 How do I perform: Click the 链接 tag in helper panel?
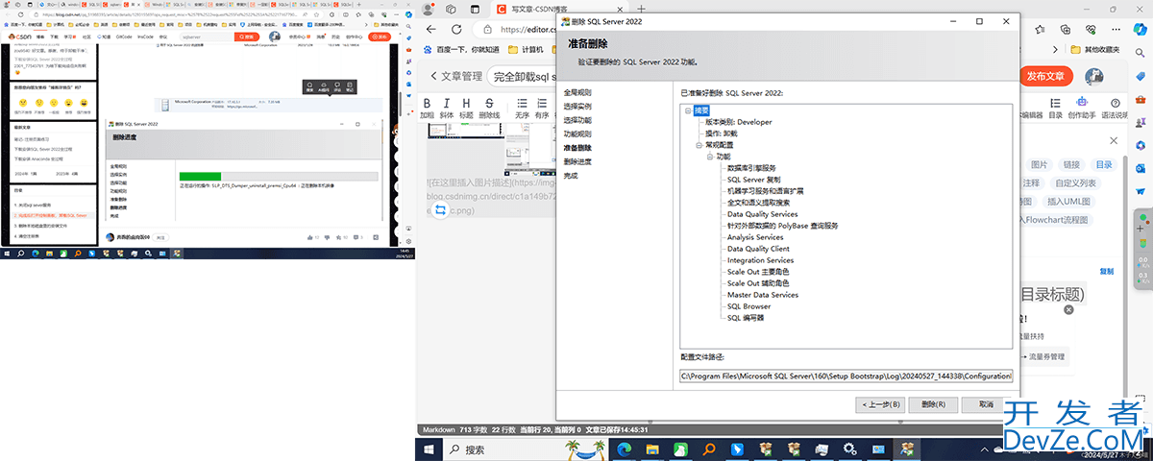tap(1071, 164)
